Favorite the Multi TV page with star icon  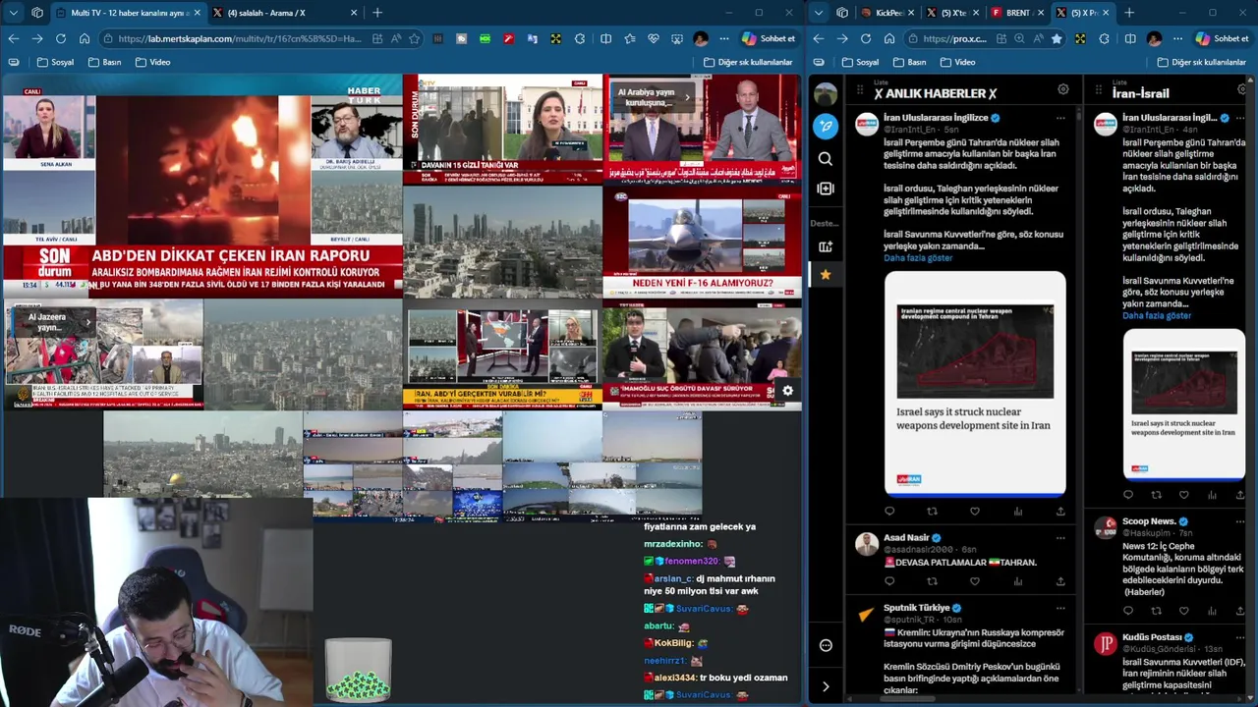[x=414, y=38]
